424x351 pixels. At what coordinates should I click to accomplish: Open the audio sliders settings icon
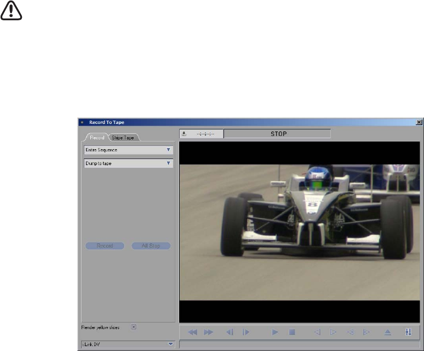point(408,332)
